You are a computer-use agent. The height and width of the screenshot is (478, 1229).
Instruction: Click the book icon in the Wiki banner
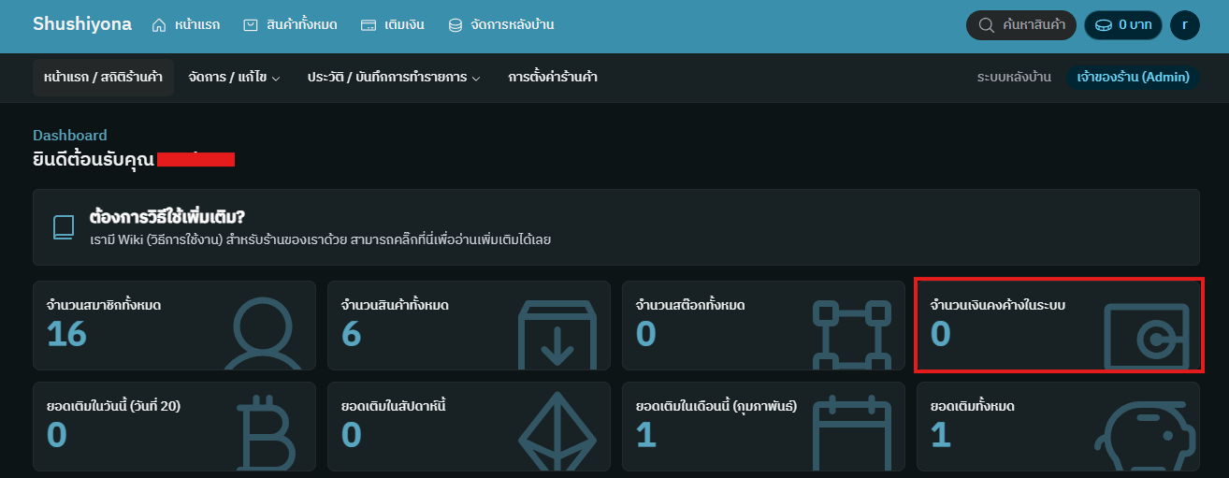[x=64, y=227]
